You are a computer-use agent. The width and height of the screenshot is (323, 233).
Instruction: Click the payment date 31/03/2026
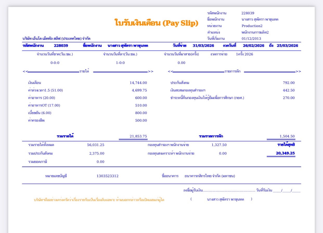tap(203, 45)
